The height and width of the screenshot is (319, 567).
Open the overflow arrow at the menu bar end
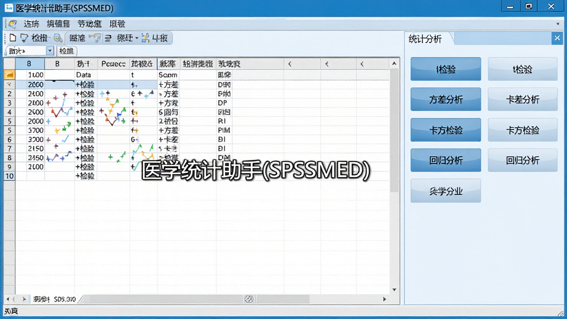(x=558, y=24)
